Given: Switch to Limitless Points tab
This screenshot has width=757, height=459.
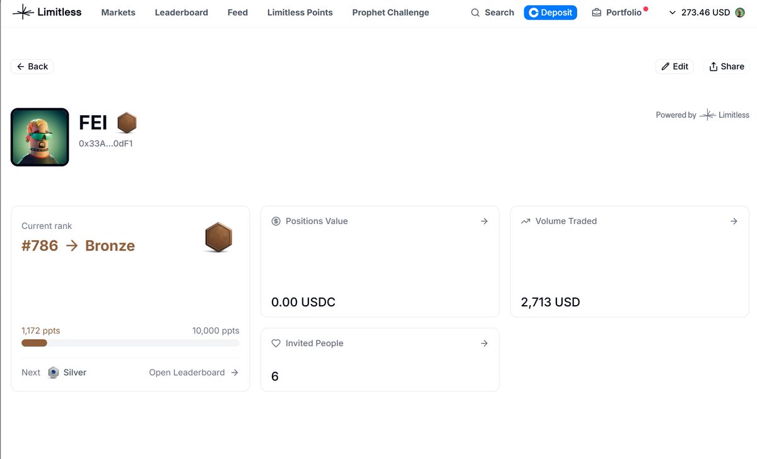Looking at the screenshot, I should pyautogui.click(x=300, y=13).
